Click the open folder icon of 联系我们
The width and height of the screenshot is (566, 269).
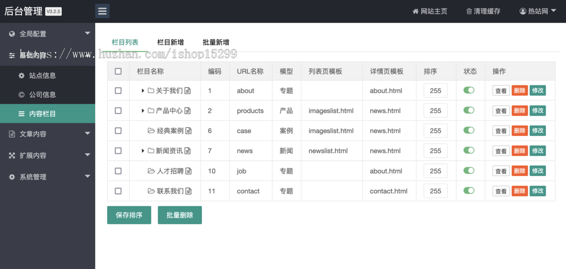click(x=151, y=191)
